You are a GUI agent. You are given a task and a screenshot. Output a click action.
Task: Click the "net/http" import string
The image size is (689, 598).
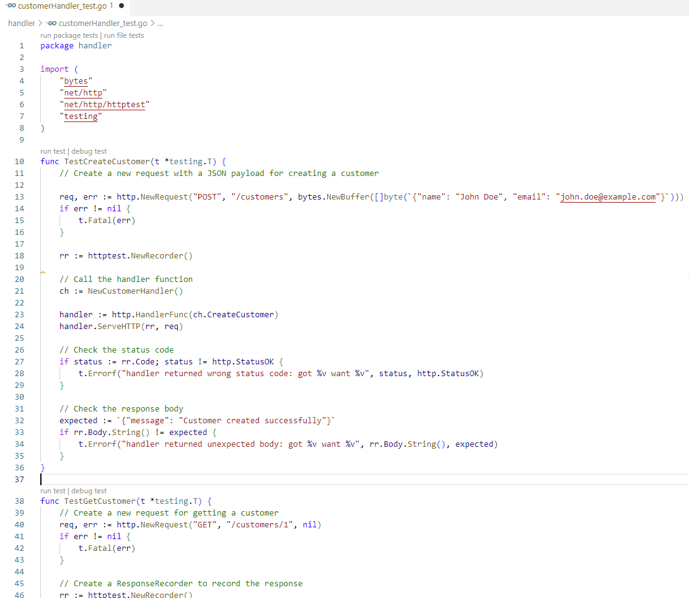pyautogui.click(x=83, y=93)
